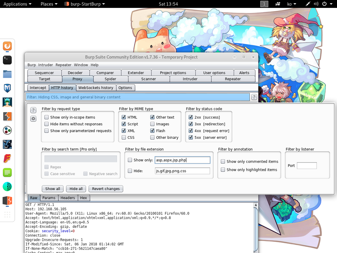Enable Hide file extension checkbox
The image size is (337, 253).
[130, 171]
